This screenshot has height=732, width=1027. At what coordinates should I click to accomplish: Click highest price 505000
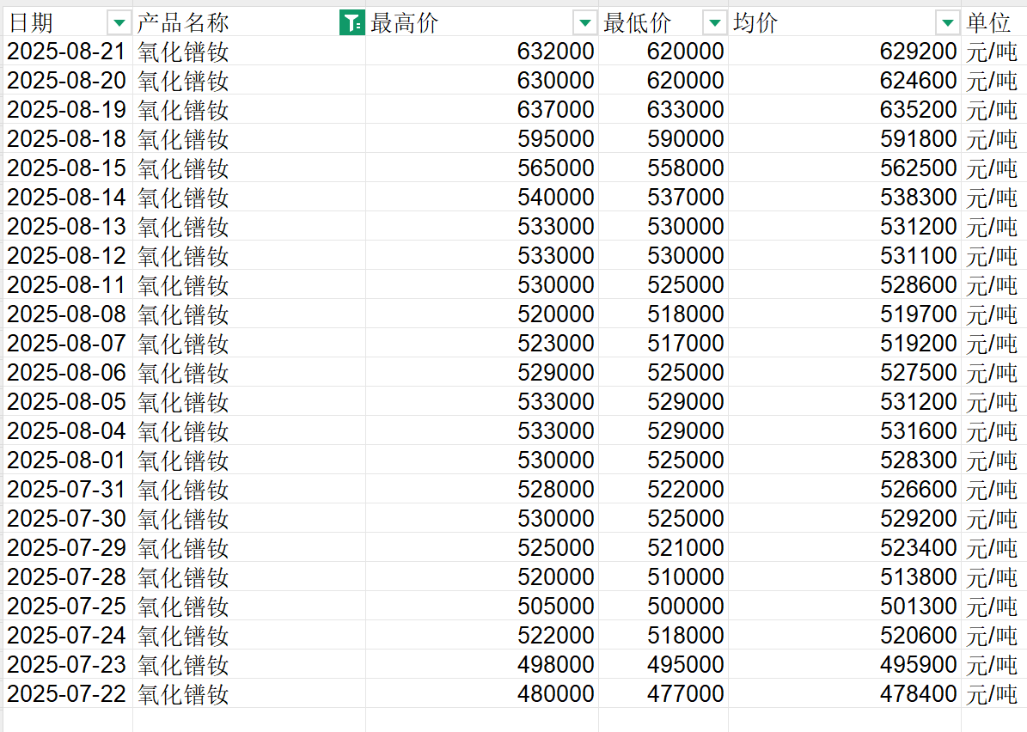click(x=481, y=606)
